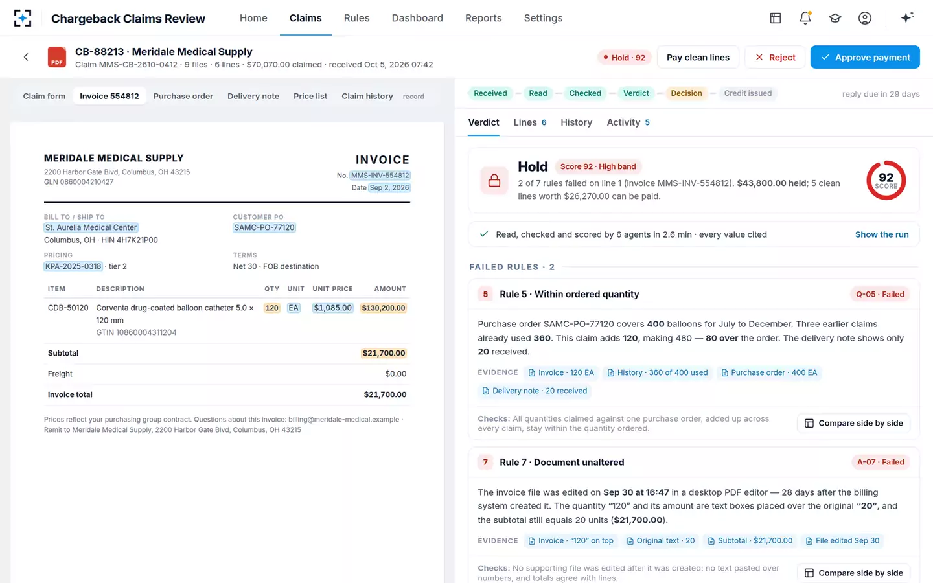Switch to the Price list document tab
The image size is (933, 583).
(310, 96)
